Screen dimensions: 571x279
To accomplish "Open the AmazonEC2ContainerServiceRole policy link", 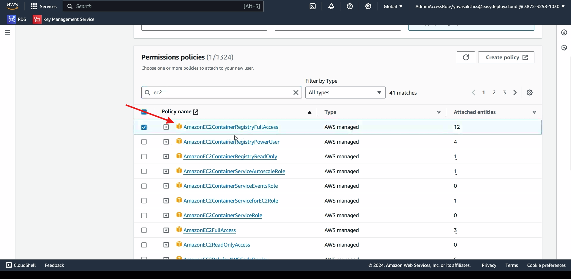I will (223, 216).
